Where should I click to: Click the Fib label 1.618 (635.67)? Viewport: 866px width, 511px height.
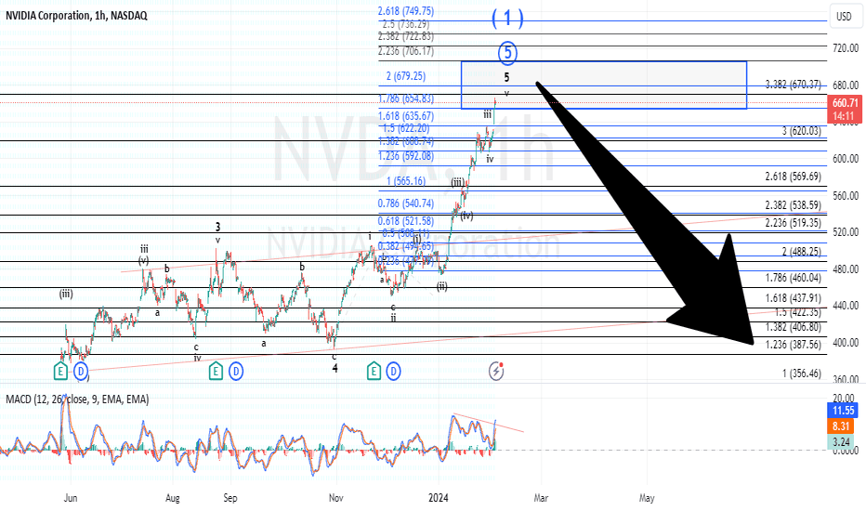point(406,116)
